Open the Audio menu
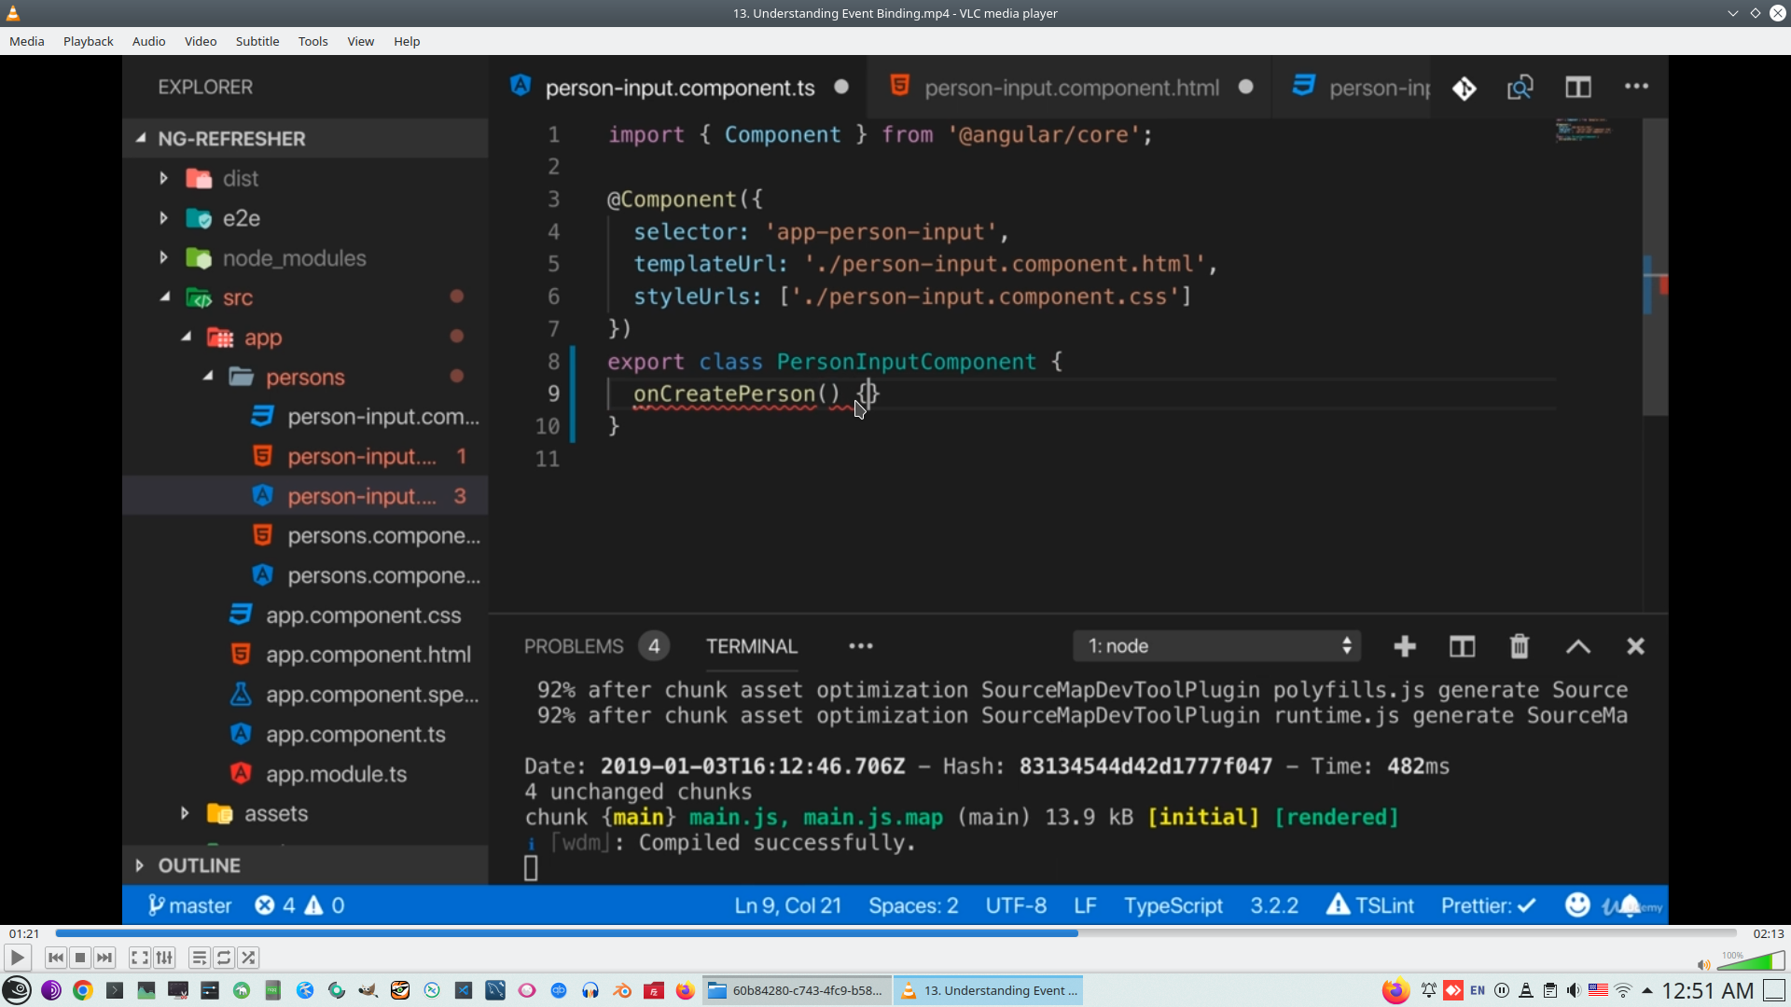Image resolution: width=1791 pixels, height=1007 pixels. [148, 41]
